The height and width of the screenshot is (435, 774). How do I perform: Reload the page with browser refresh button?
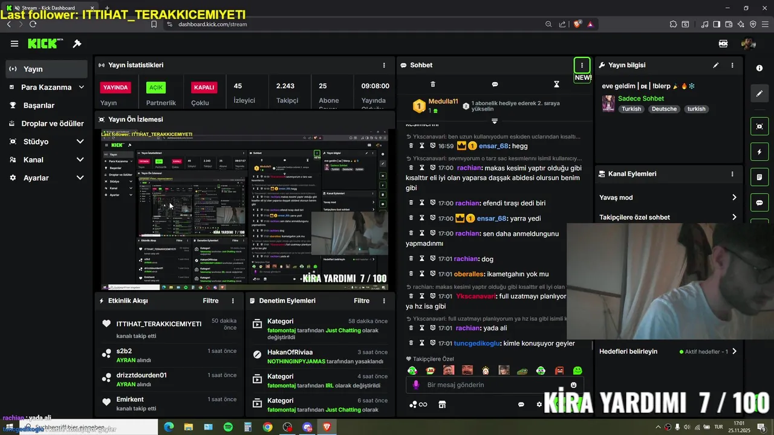33,24
